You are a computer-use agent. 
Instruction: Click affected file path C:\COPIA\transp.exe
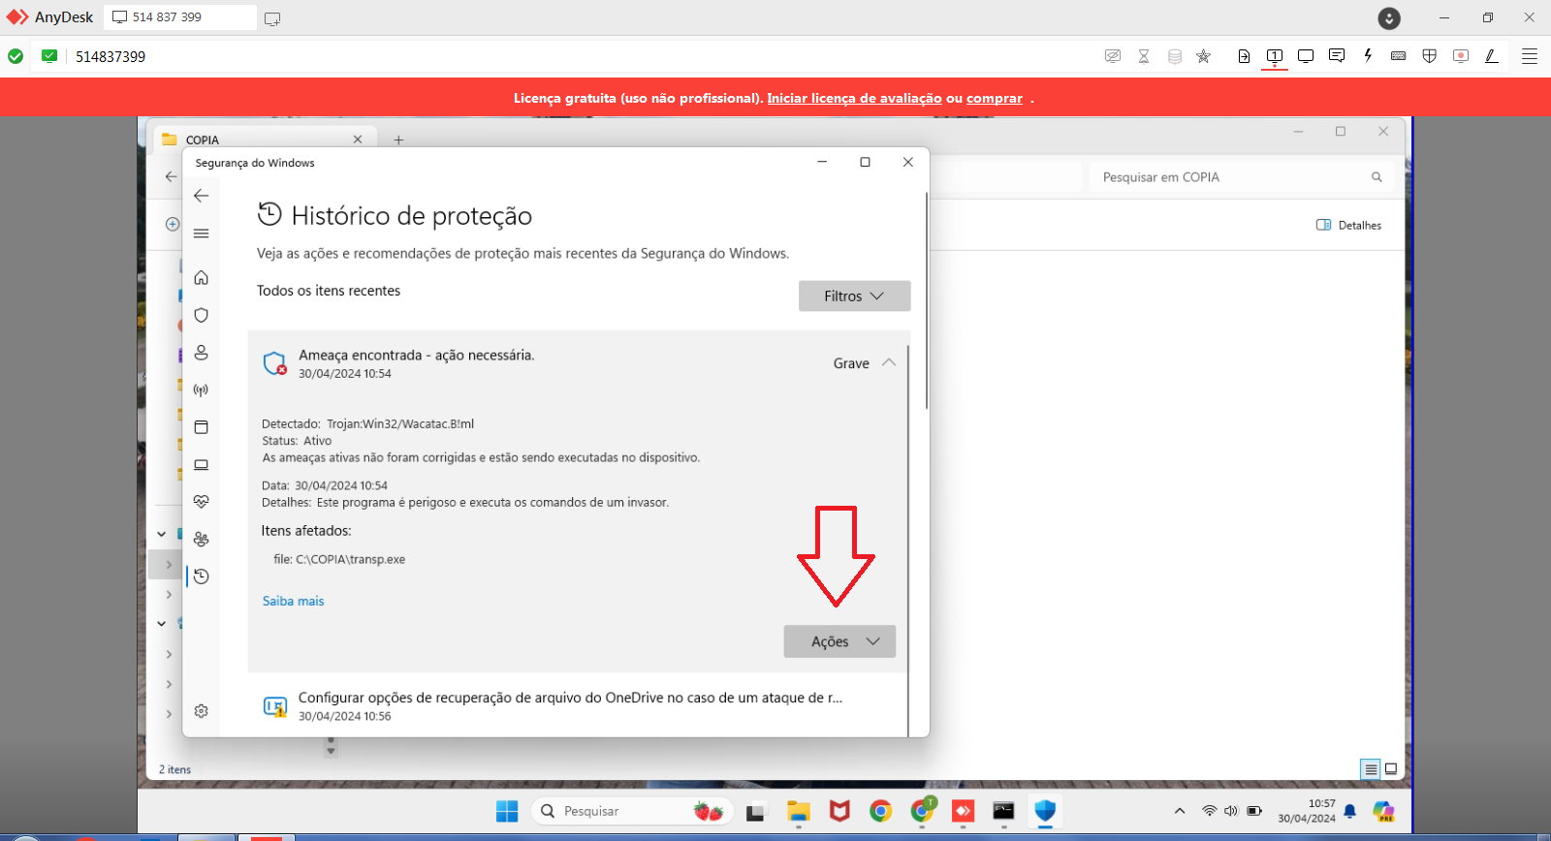click(350, 559)
